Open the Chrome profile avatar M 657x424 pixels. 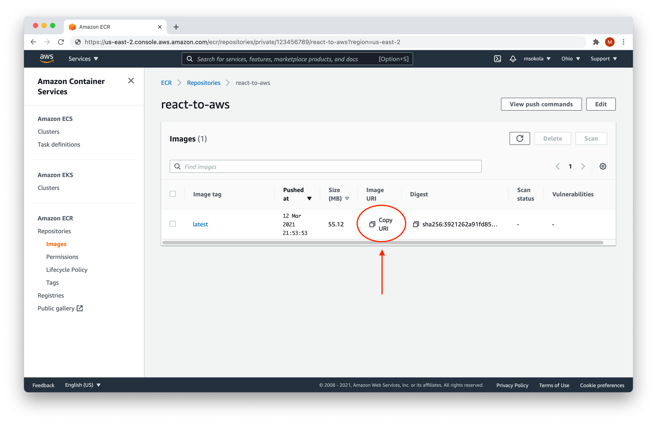[610, 42]
